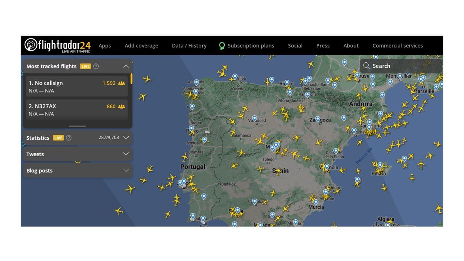Select flight 1. No callsign
Screen dimensions: 464x261
pyautogui.click(x=76, y=86)
